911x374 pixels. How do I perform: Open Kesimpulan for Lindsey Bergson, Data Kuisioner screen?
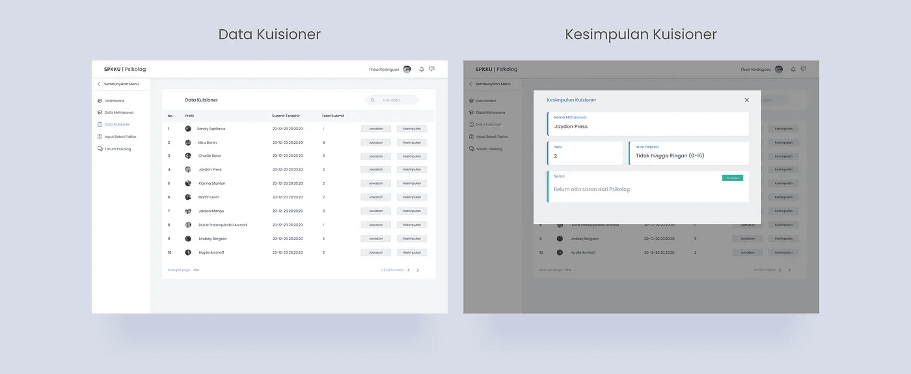tap(412, 239)
